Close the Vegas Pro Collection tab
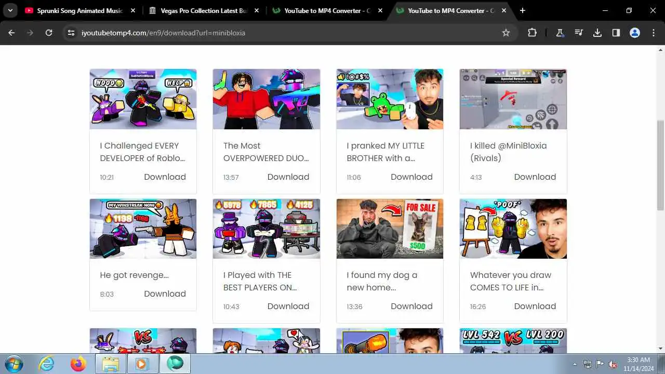The image size is (665, 374). pyautogui.click(x=256, y=10)
